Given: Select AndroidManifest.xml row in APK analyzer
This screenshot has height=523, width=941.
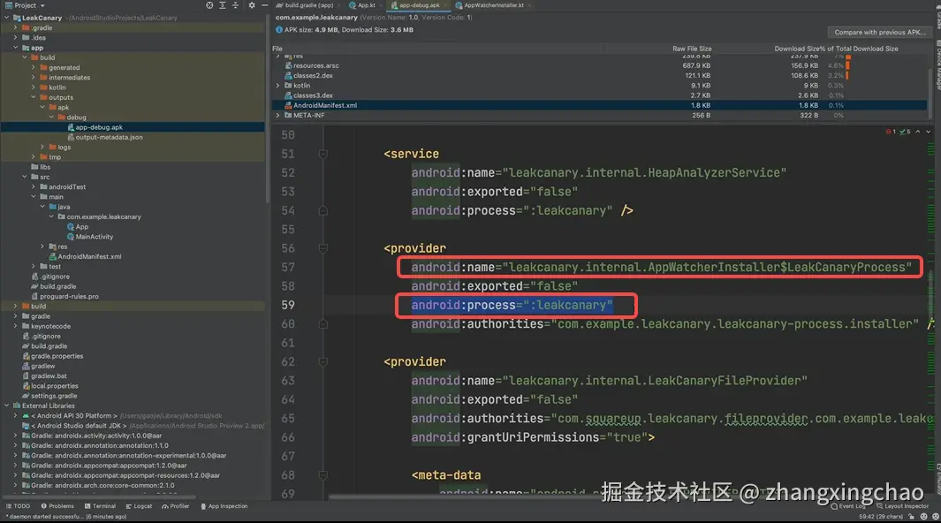Looking at the screenshot, I should [x=599, y=105].
